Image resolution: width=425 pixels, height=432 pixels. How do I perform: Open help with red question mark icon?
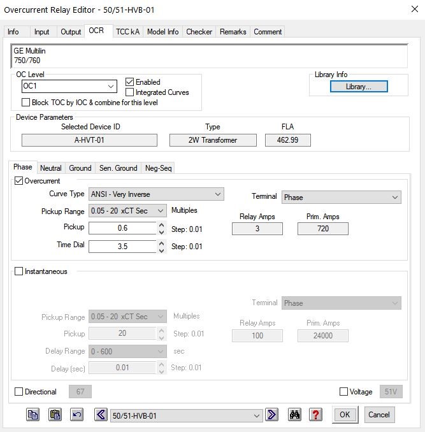315,414
